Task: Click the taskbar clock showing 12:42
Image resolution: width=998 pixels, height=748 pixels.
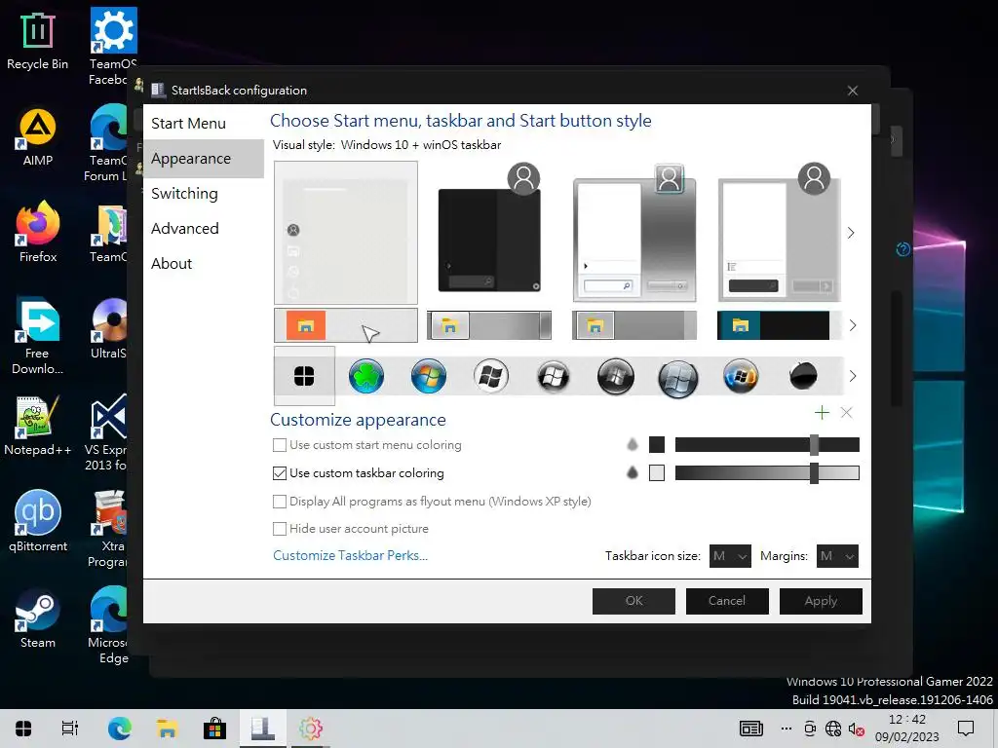Action: 907,729
